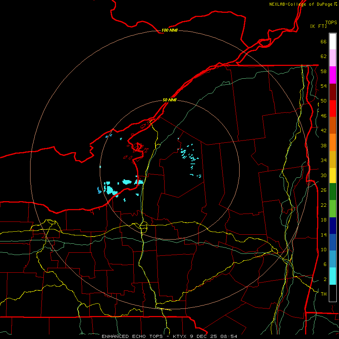
Task: Click the legend value "10"
Action: pyautogui.click(x=324, y=249)
